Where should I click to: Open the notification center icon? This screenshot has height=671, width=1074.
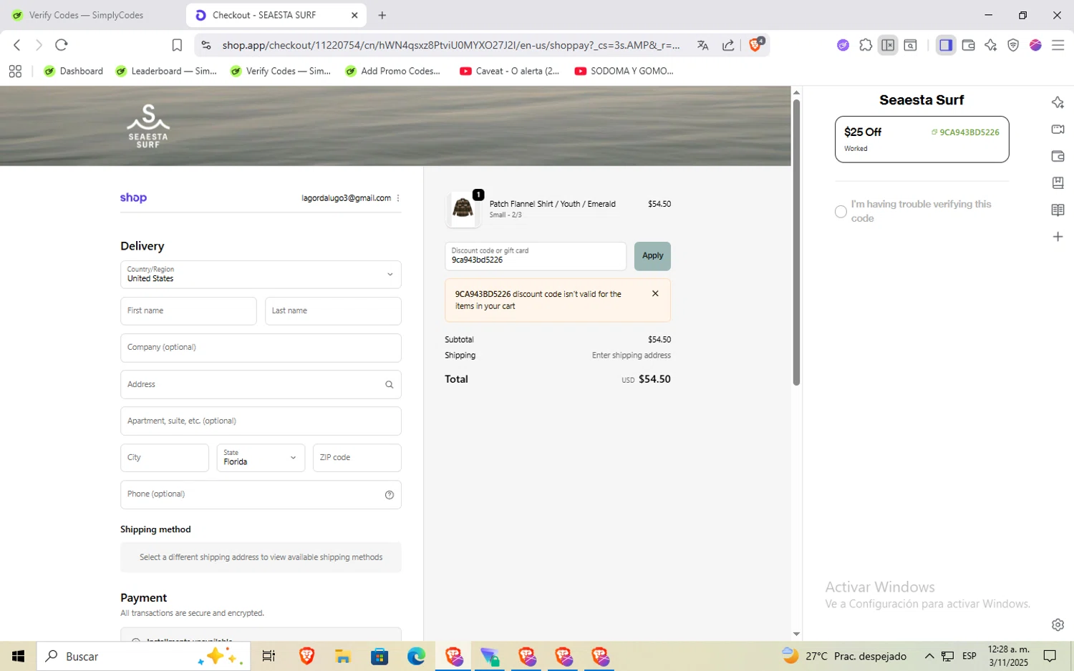point(1050,656)
